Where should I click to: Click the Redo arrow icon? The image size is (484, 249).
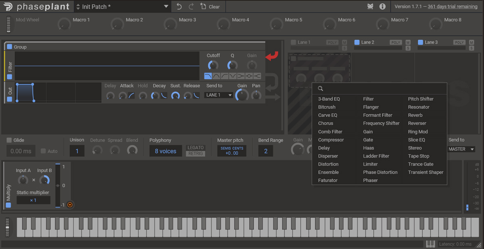coord(191,6)
